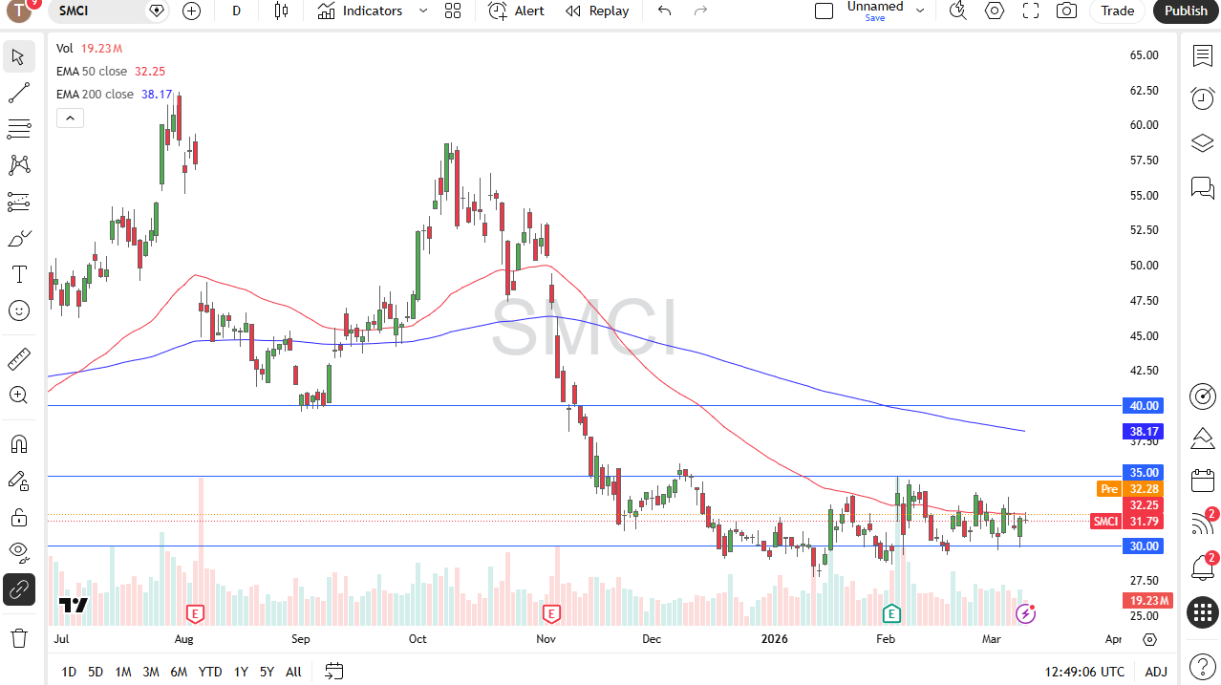
Task: Add a symbol to compare
Action: pos(192,11)
